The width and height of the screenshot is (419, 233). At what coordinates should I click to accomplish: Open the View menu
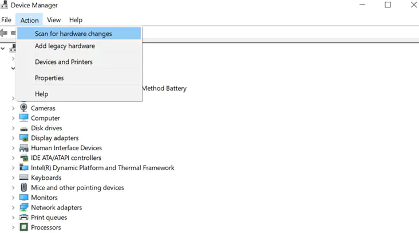54,20
